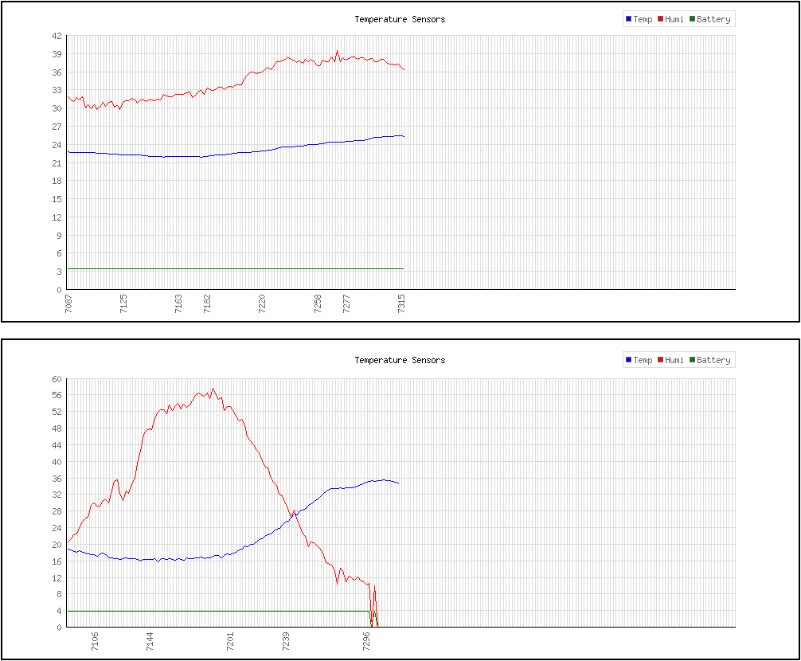
Task: Click y-axis value 56 in bottom chart
Action: (57, 395)
